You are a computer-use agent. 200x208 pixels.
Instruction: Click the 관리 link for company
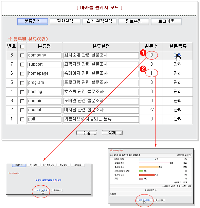(x=178, y=55)
